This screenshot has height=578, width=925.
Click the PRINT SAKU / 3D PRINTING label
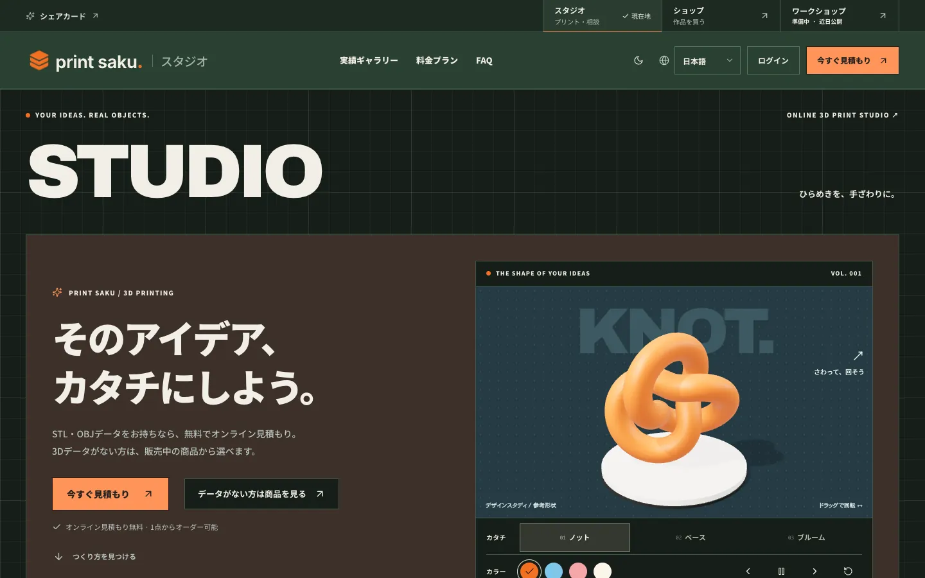coord(121,293)
